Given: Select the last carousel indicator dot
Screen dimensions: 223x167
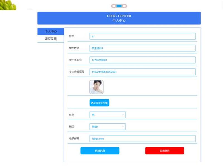Looking at the screenshot, I should coord(124,6).
